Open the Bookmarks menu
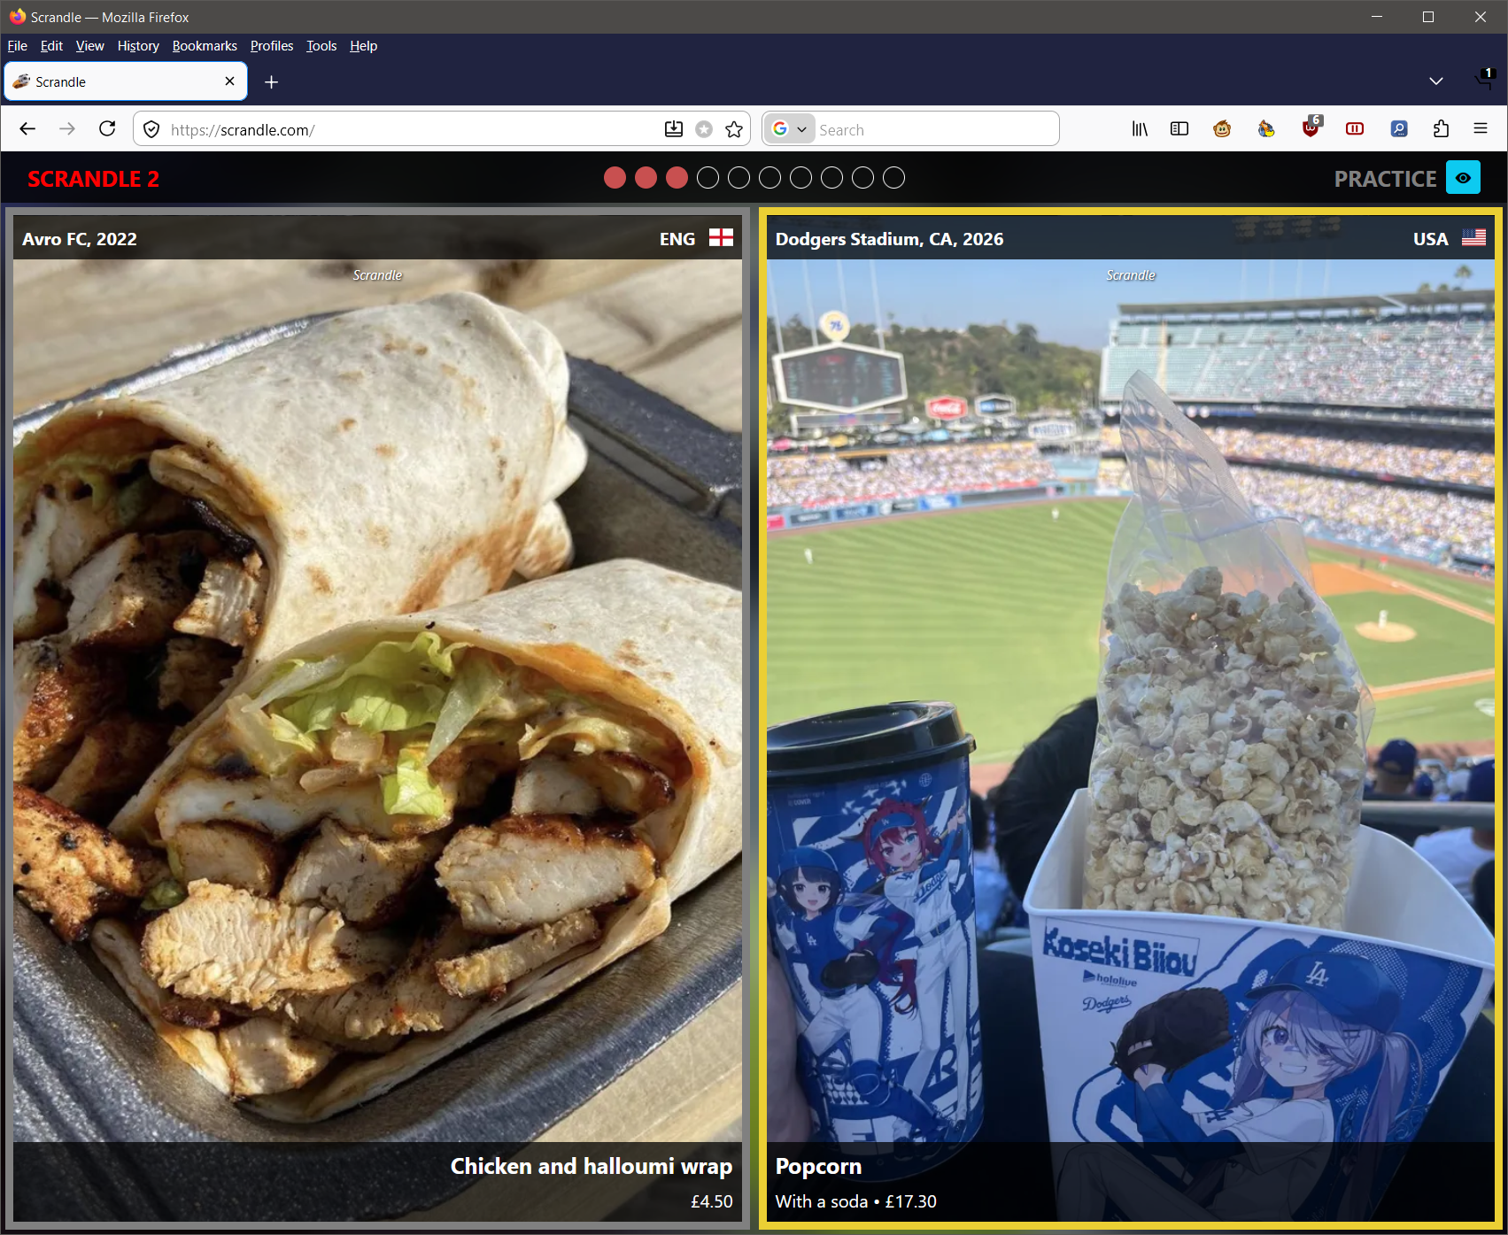The width and height of the screenshot is (1508, 1235). (x=205, y=46)
